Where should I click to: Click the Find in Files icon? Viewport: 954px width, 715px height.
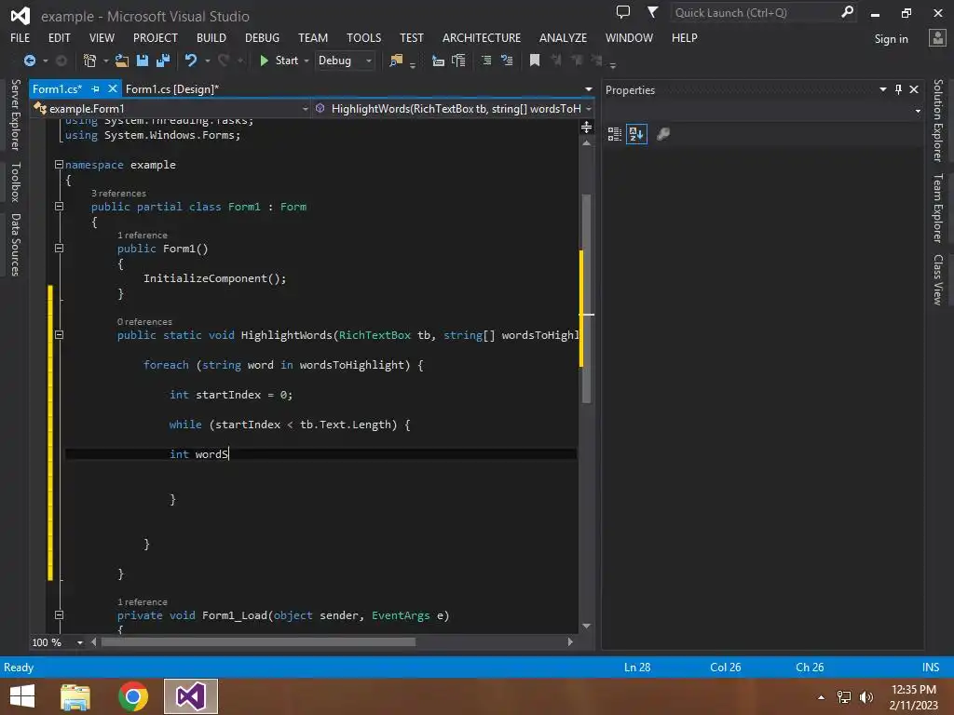pyautogui.click(x=396, y=61)
